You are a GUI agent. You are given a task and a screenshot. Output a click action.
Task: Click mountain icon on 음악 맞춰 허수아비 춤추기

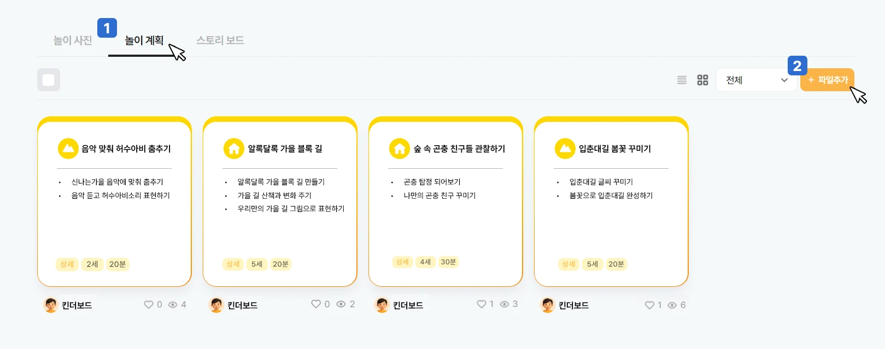(68, 149)
